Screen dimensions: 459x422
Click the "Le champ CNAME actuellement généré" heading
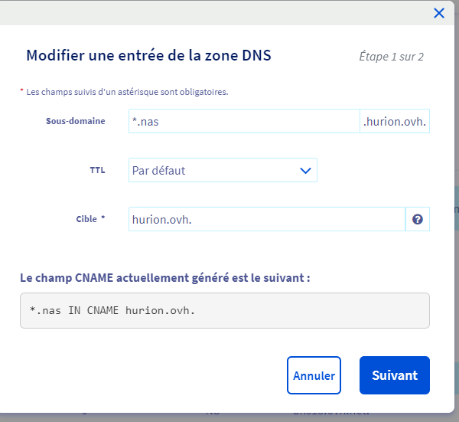[164, 277]
